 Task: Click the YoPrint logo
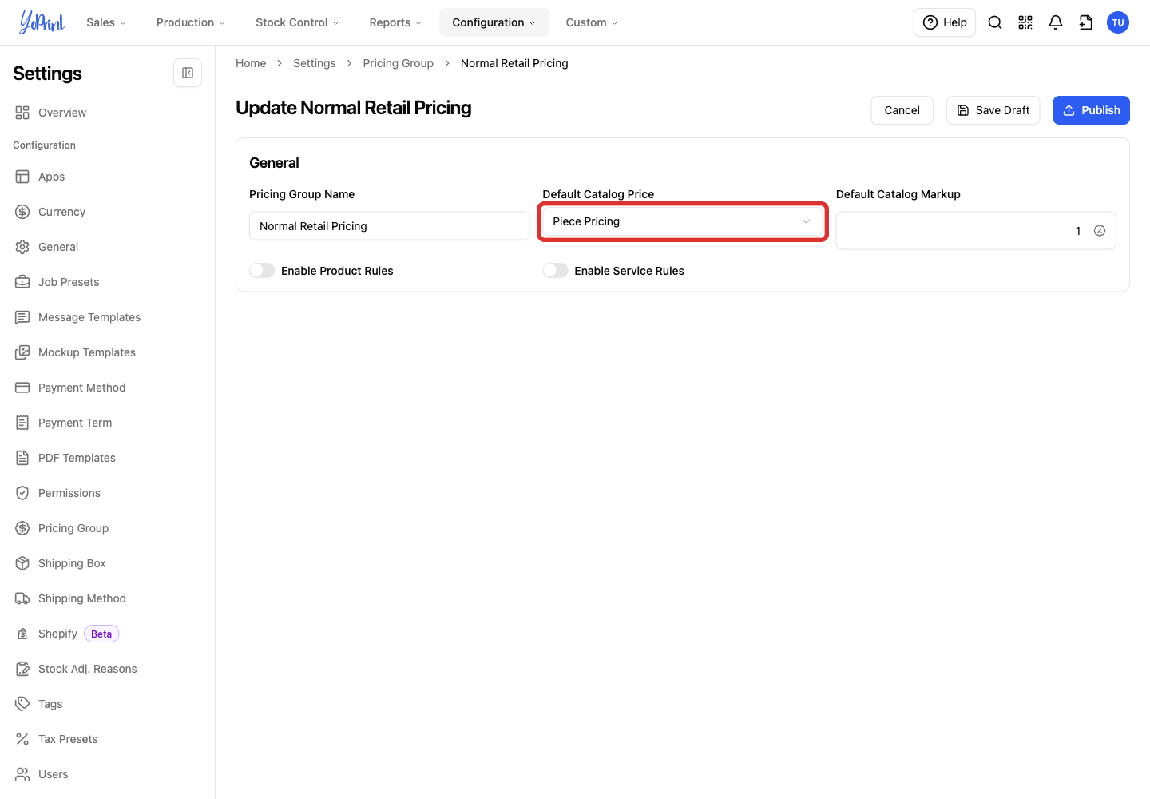pos(42,22)
